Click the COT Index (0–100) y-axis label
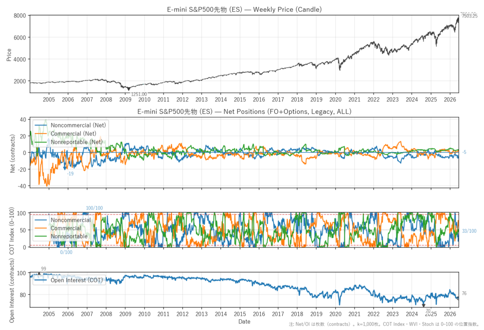 [x=12, y=231]
